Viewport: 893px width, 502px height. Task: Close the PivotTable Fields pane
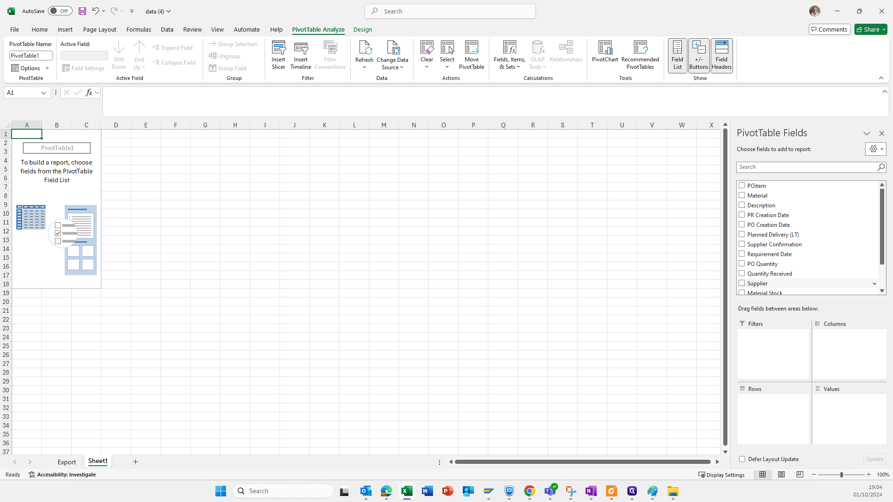tap(881, 133)
